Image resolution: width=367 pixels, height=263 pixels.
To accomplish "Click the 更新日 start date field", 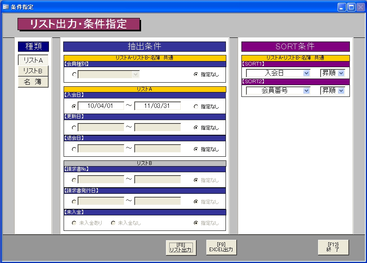I will coord(101,127).
